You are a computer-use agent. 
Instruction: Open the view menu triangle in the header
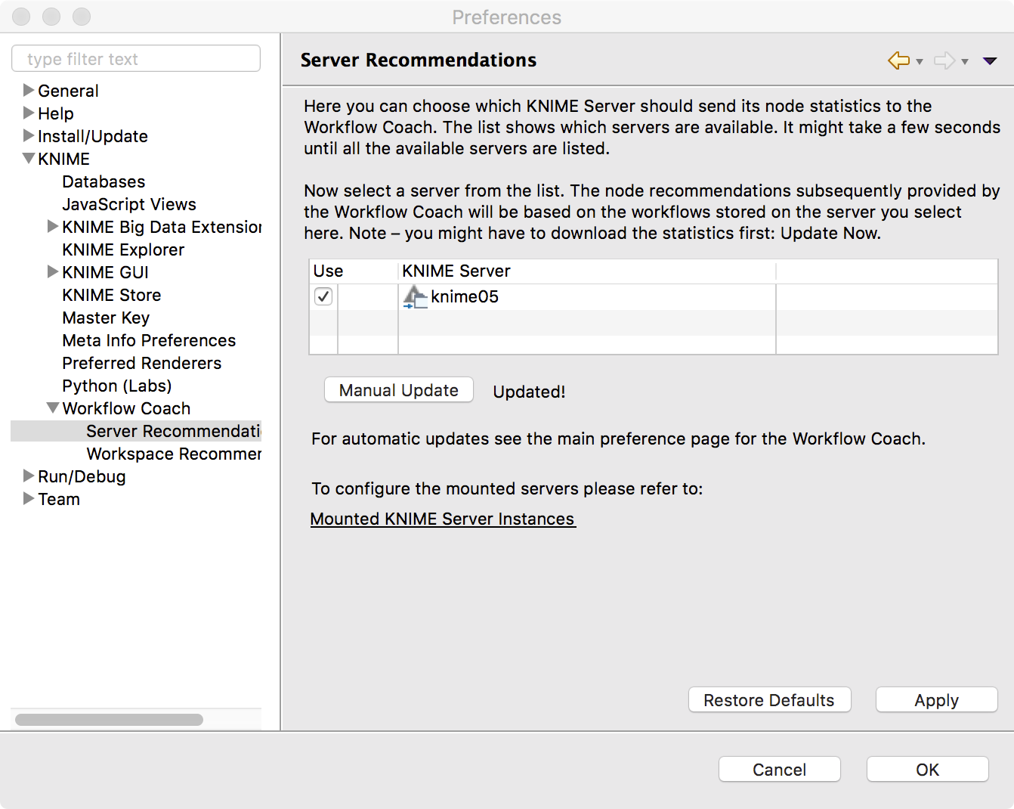pyautogui.click(x=990, y=60)
